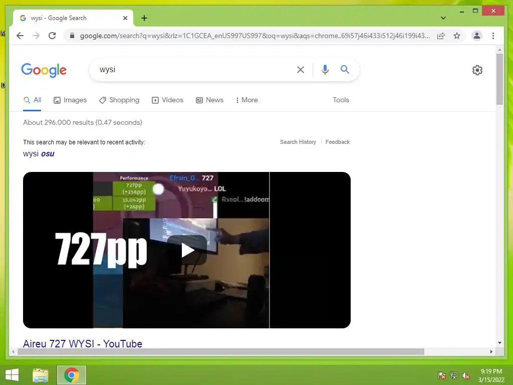Open the Search History link

coord(298,142)
